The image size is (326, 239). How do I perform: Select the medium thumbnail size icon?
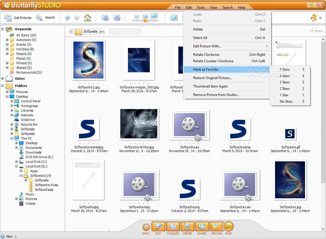[x=145, y=16]
